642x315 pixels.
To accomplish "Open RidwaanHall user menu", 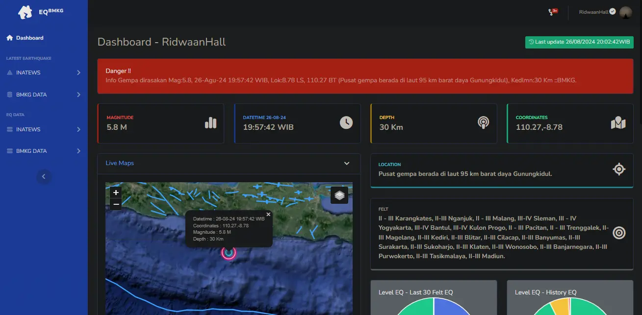I will tap(605, 12).
